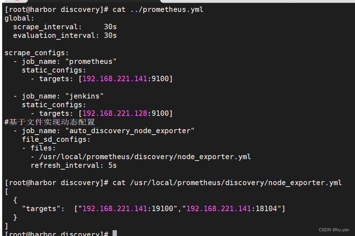Viewport: 355px width, 236px height.
Task: Click the '- files:' line
Action: (39, 148)
